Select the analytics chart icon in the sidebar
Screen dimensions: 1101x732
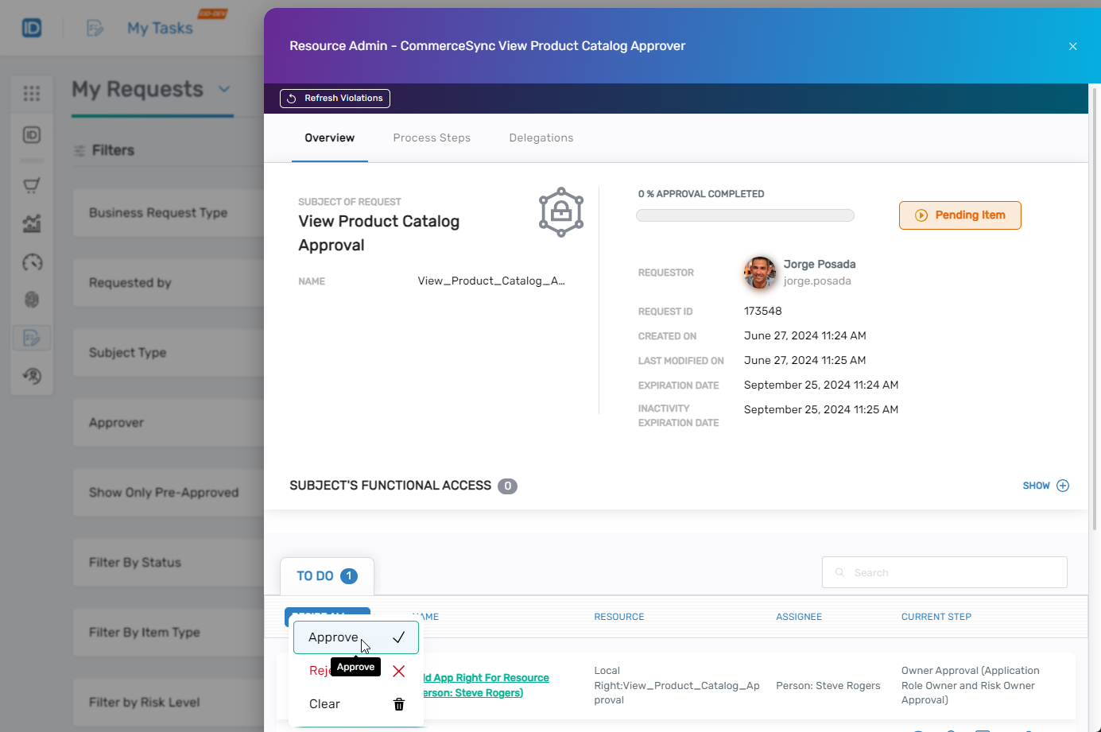(x=32, y=223)
